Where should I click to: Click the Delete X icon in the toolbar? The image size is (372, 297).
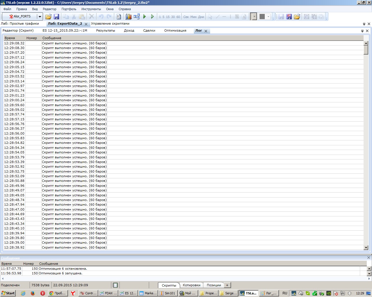click(91, 17)
